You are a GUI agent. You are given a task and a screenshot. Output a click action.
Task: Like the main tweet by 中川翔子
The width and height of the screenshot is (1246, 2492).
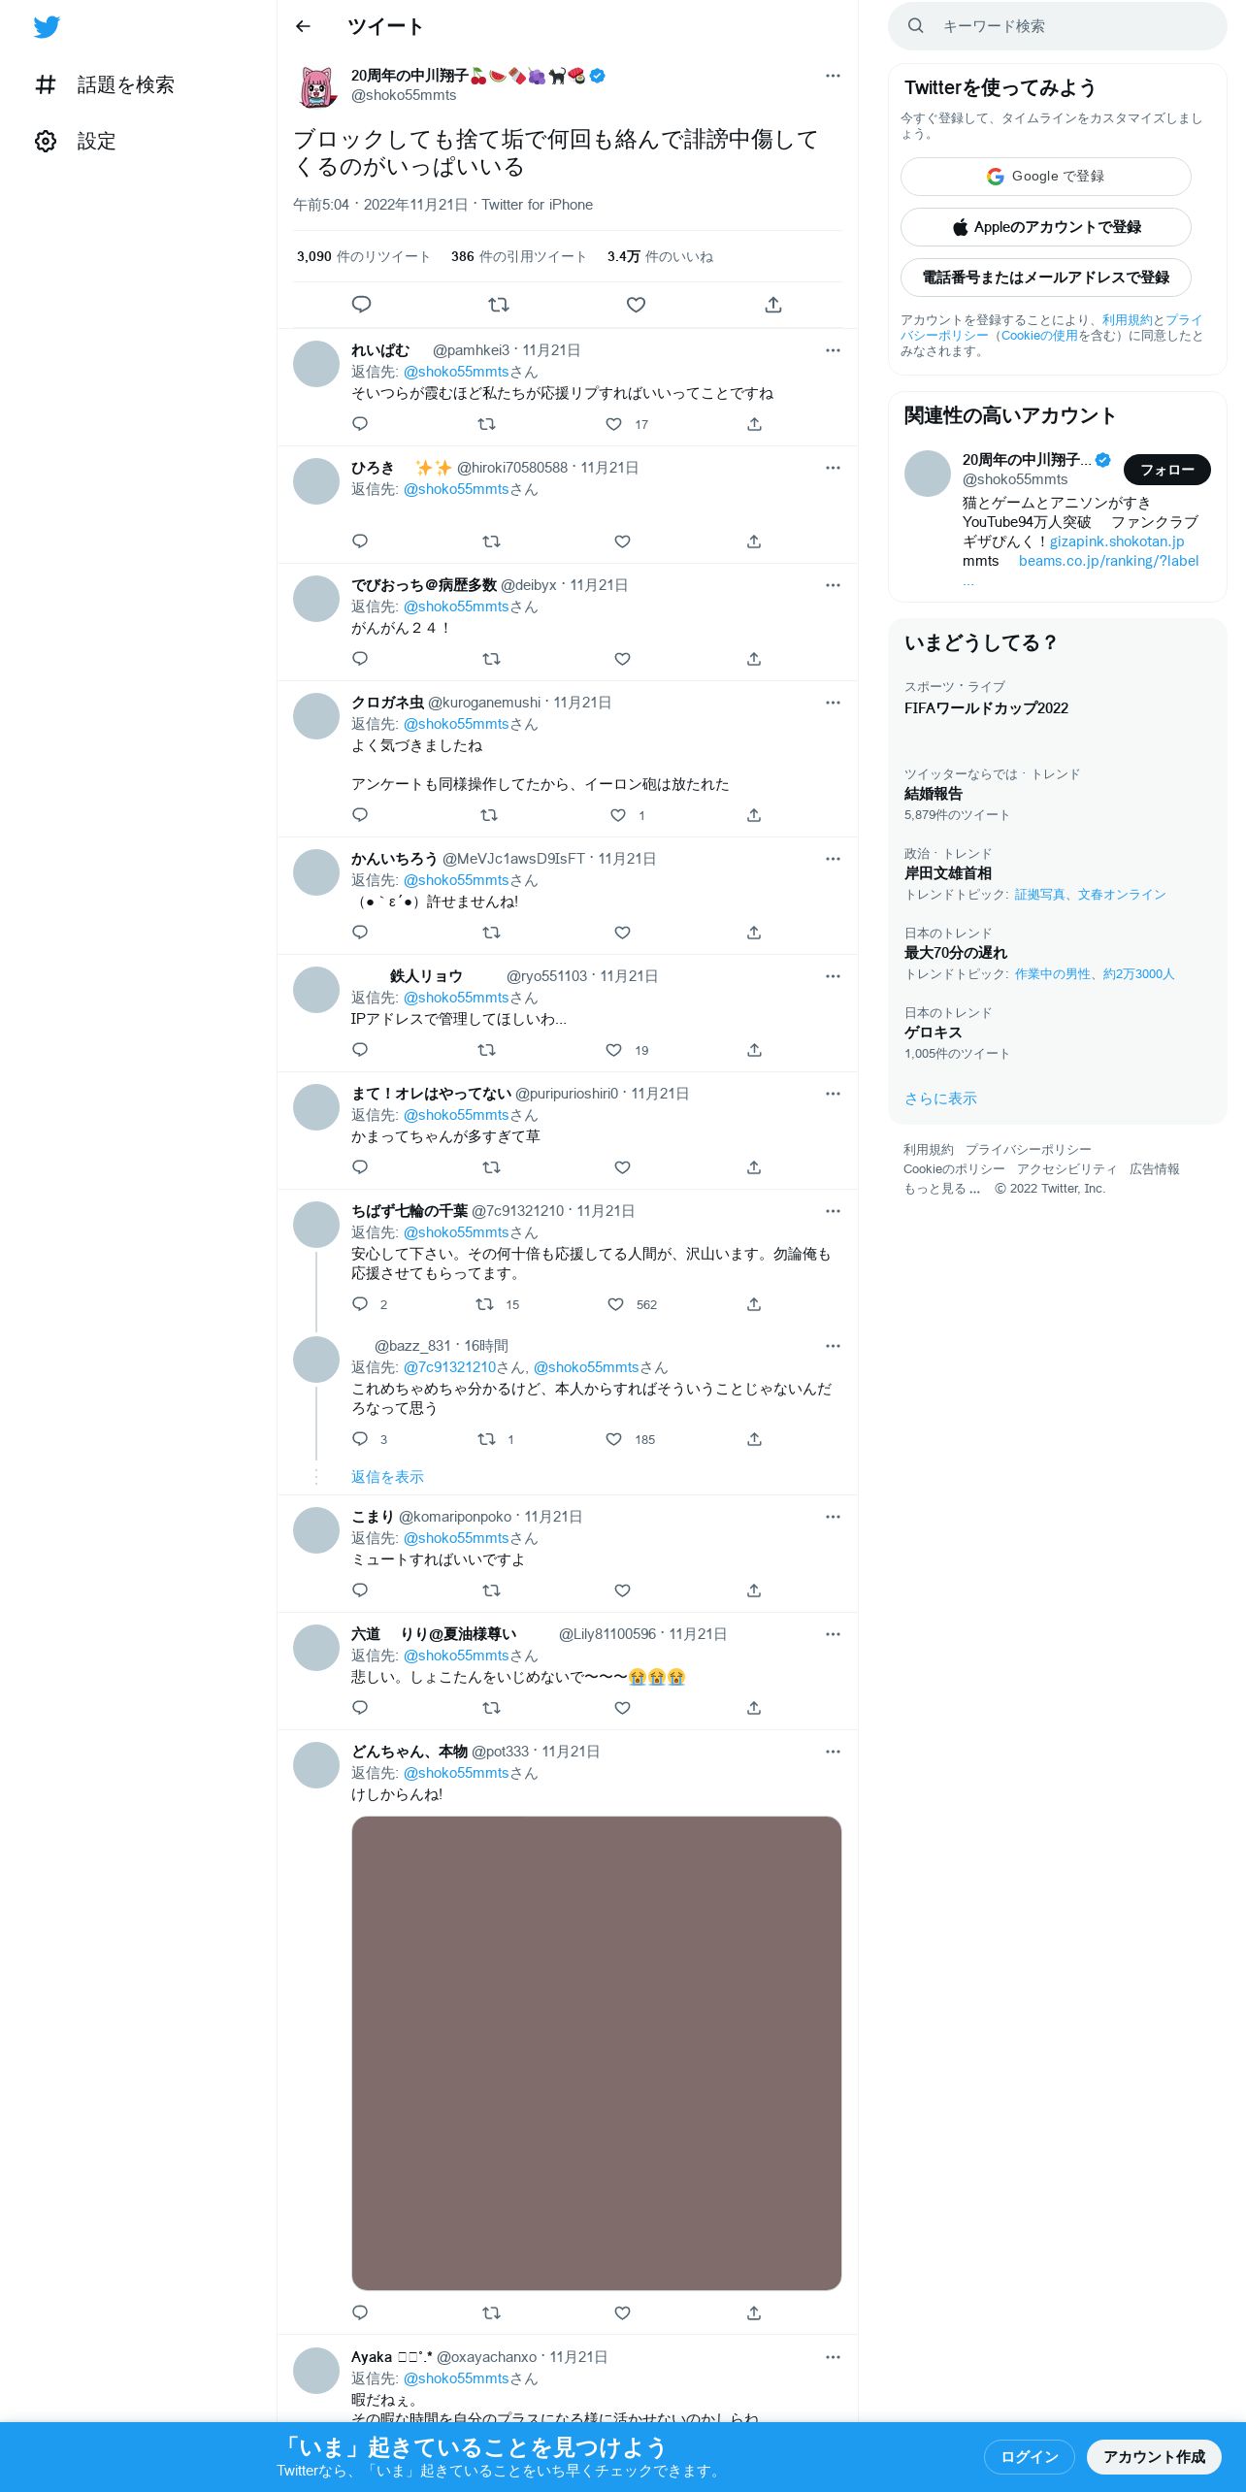coord(636,305)
